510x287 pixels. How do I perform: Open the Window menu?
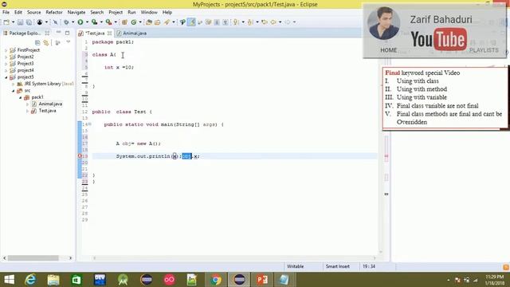[149, 13]
